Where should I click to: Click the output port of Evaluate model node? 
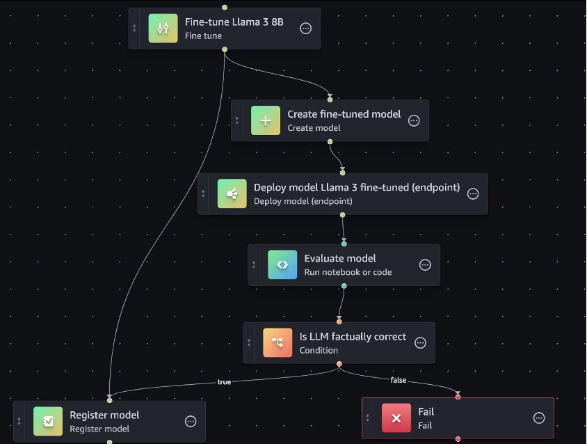(344, 286)
